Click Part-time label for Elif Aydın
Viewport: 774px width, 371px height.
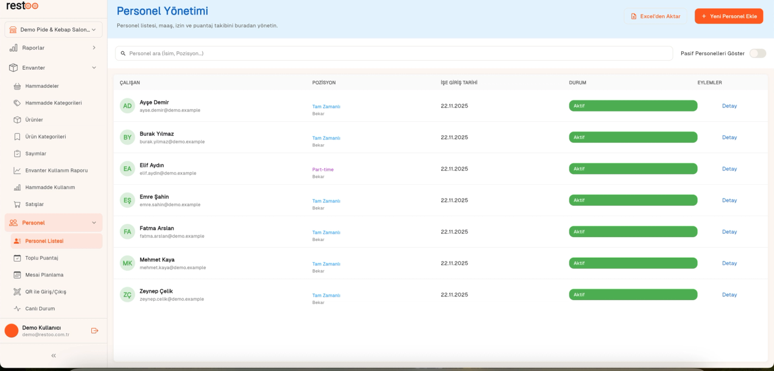click(323, 170)
